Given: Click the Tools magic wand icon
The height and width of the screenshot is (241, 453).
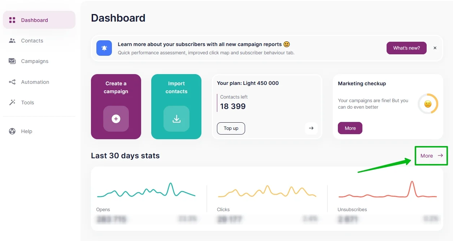Looking at the screenshot, I should tap(12, 103).
